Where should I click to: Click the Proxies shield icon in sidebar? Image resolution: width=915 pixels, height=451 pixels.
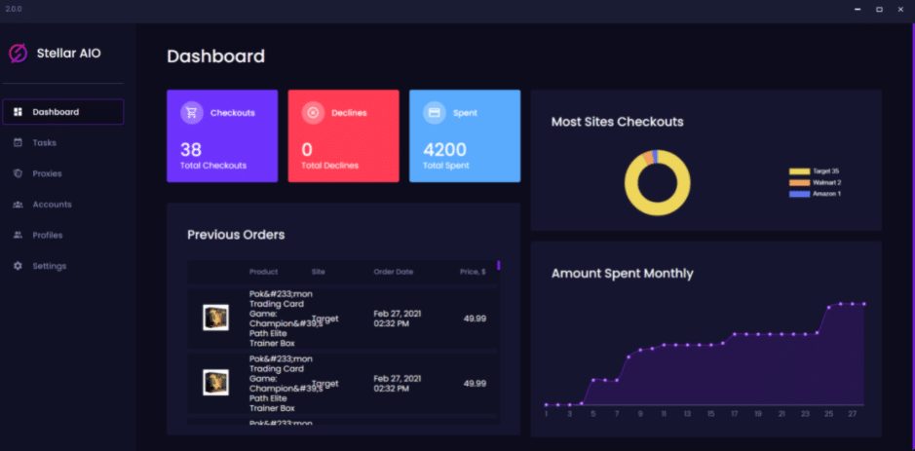tap(18, 173)
